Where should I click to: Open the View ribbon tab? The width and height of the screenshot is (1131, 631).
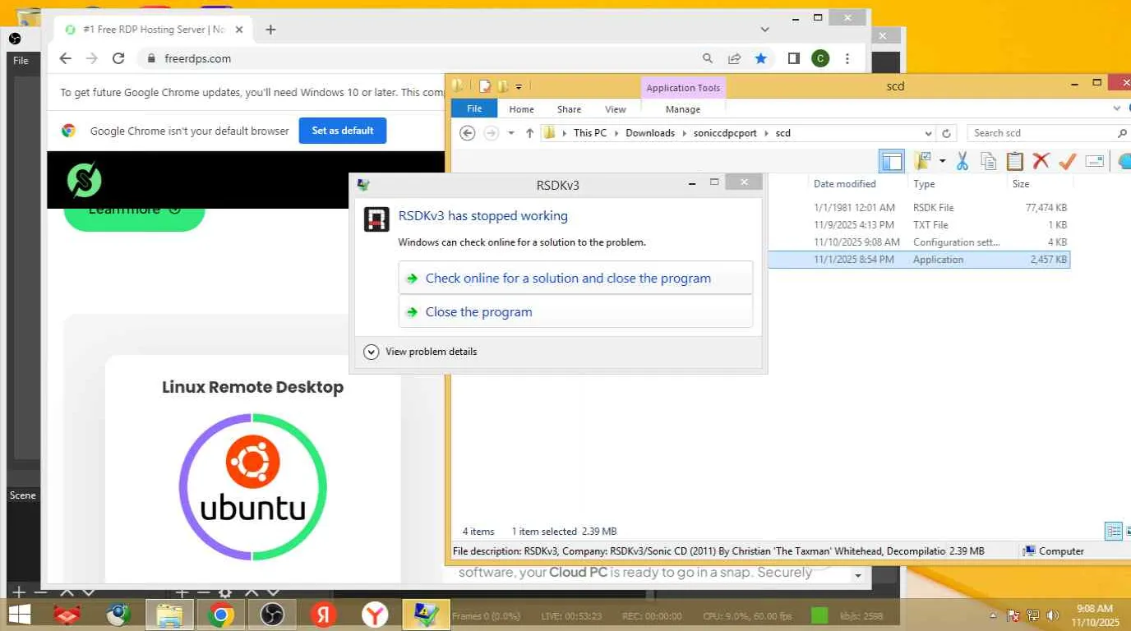point(616,109)
